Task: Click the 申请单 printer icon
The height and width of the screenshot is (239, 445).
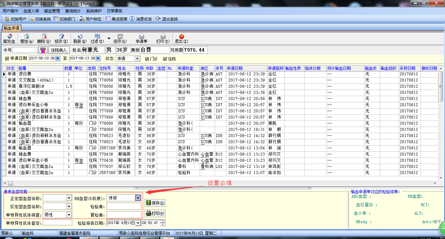Action: (x=142, y=36)
